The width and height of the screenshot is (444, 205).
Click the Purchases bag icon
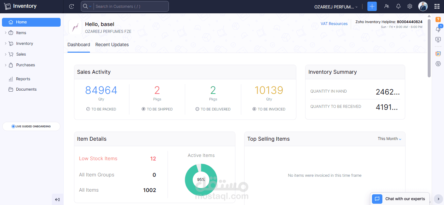11,65
